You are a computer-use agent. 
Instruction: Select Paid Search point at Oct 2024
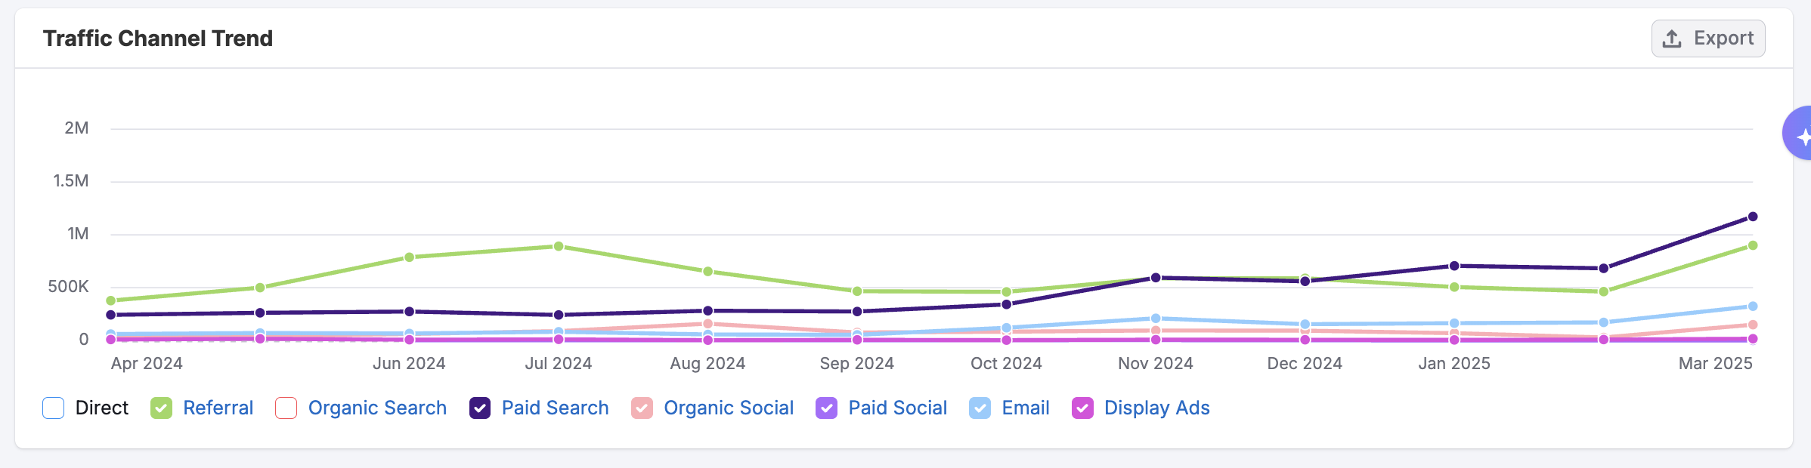click(1006, 304)
